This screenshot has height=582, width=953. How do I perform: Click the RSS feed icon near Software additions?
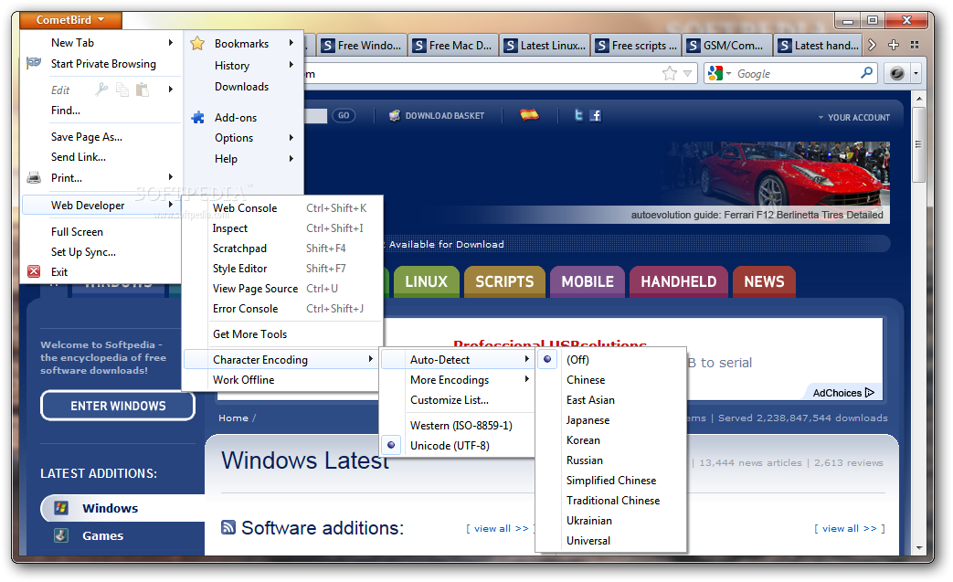(228, 527)
